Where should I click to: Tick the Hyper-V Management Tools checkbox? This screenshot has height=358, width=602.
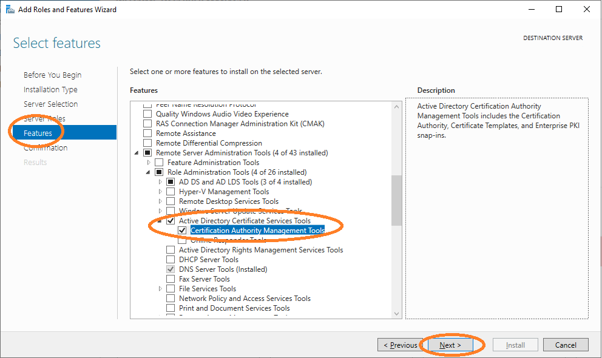[x=171, y=192]
